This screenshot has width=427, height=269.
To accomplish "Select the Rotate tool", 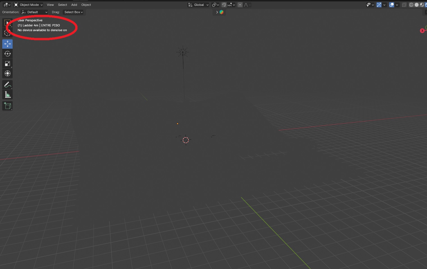I will point(8,54).
